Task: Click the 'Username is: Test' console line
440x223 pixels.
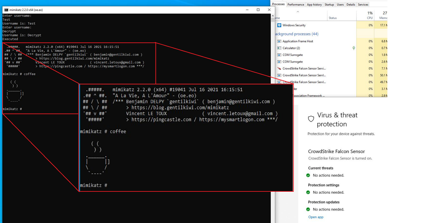Action: click(19, 23)
